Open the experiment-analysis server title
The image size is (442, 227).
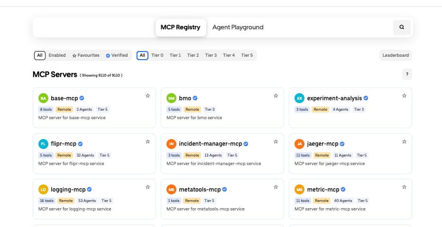click(335, 98)
